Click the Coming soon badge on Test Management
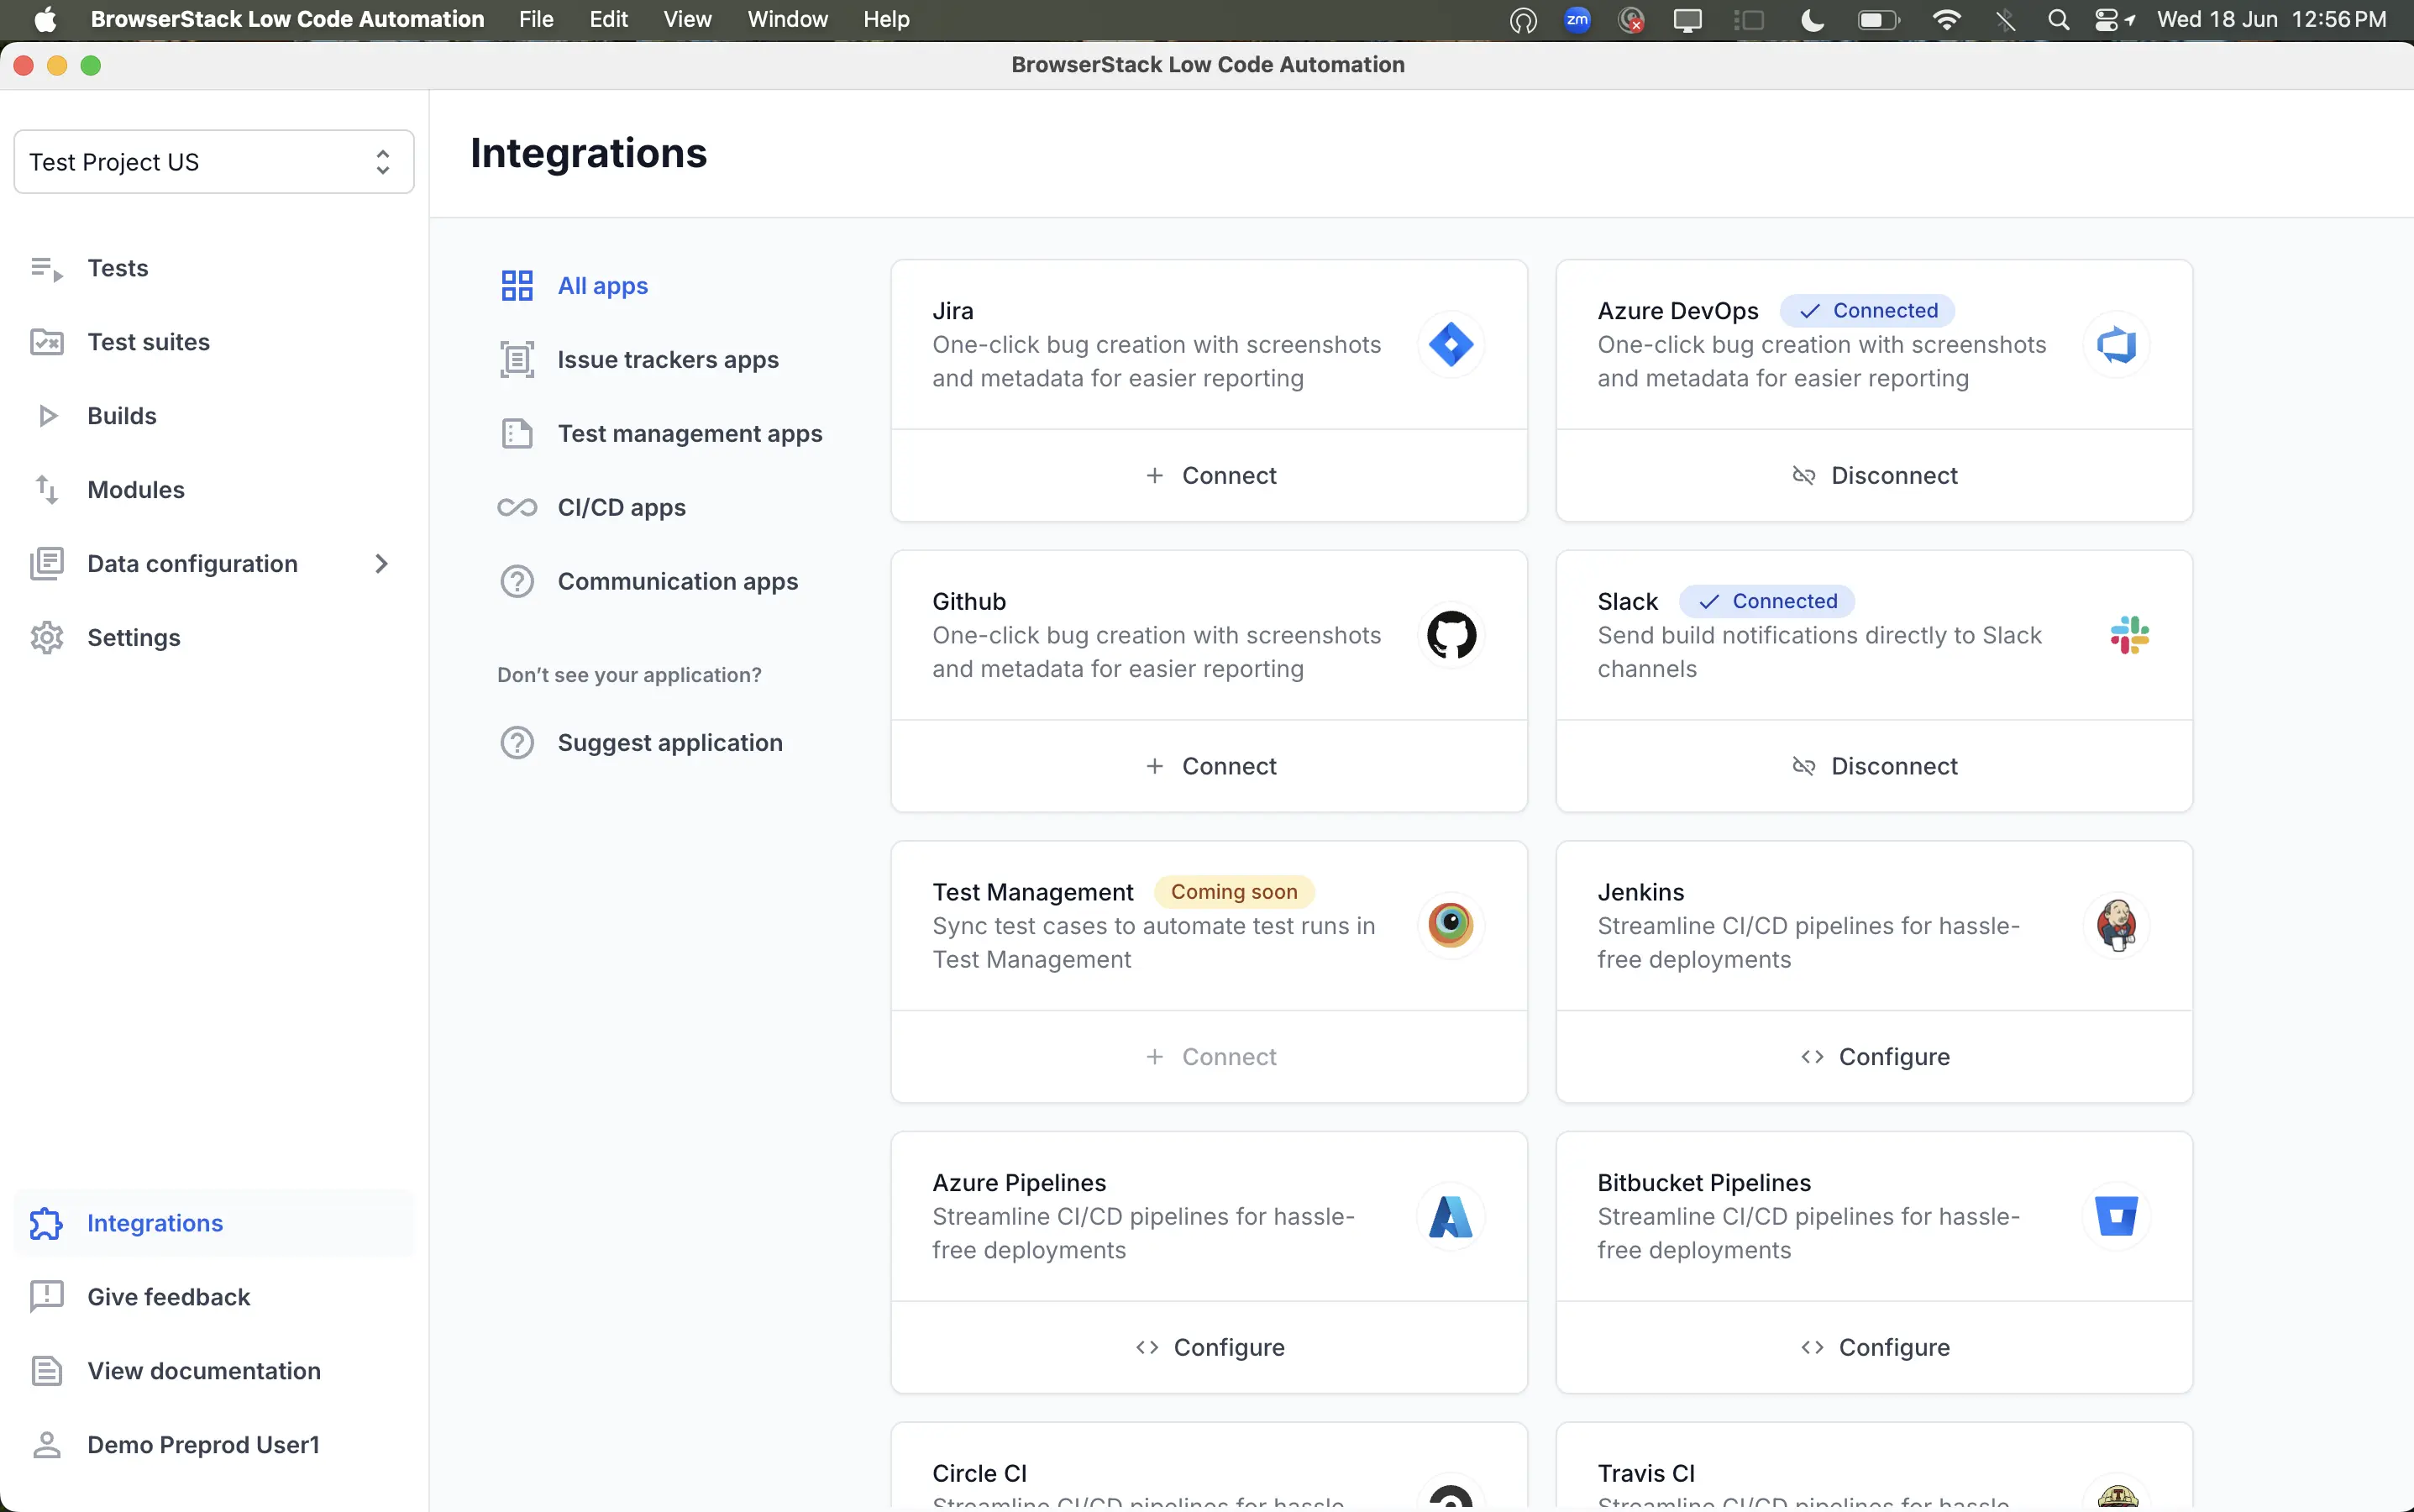 tap(1233, 892)
